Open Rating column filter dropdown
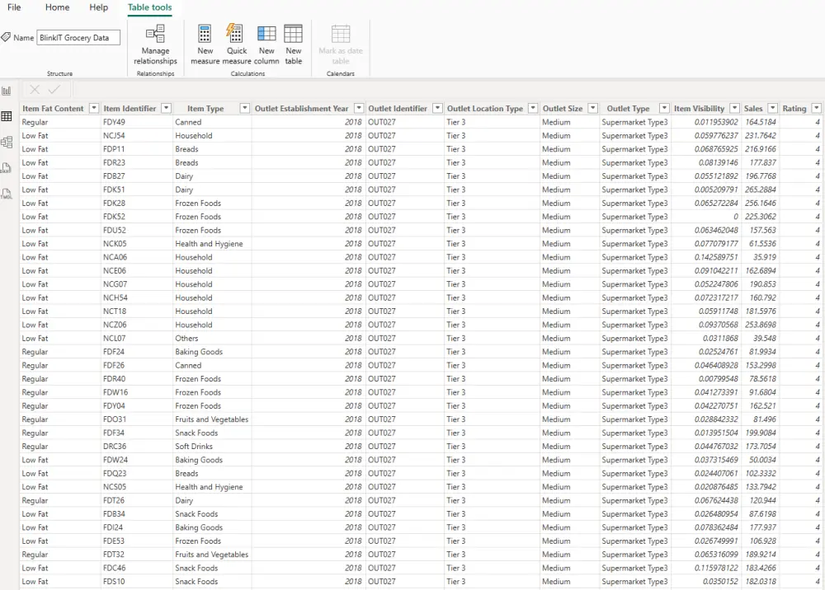Screen dimensions: 825x590 pos(817,108)
